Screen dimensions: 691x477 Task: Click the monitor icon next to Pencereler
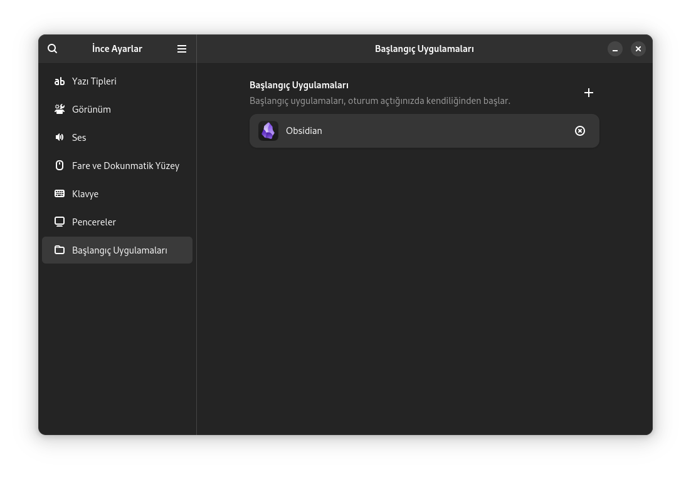click(x=60, y=222)
